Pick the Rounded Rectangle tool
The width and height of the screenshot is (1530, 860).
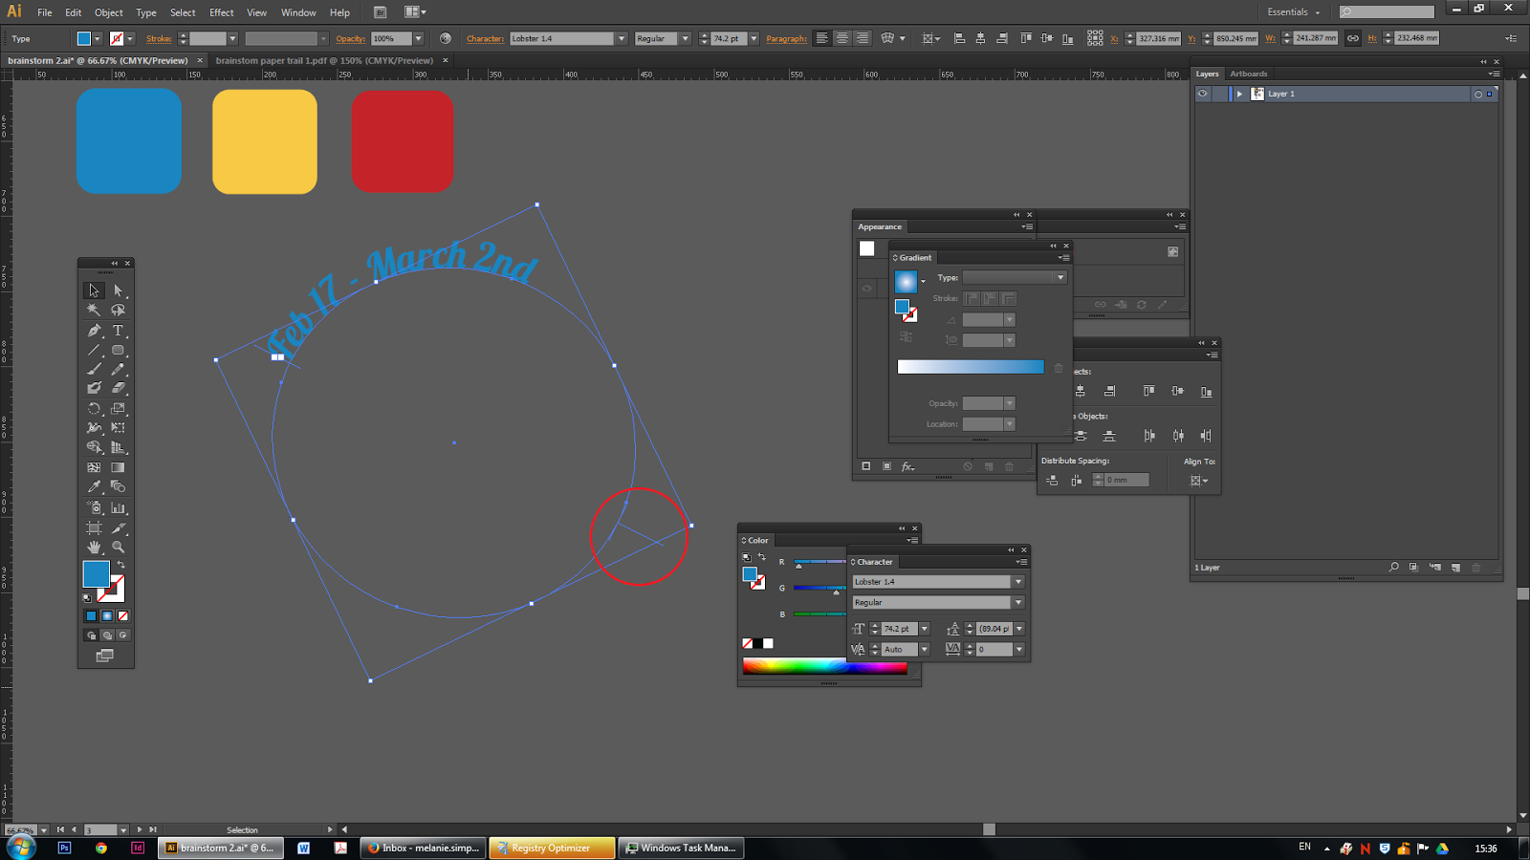[119, 351]
